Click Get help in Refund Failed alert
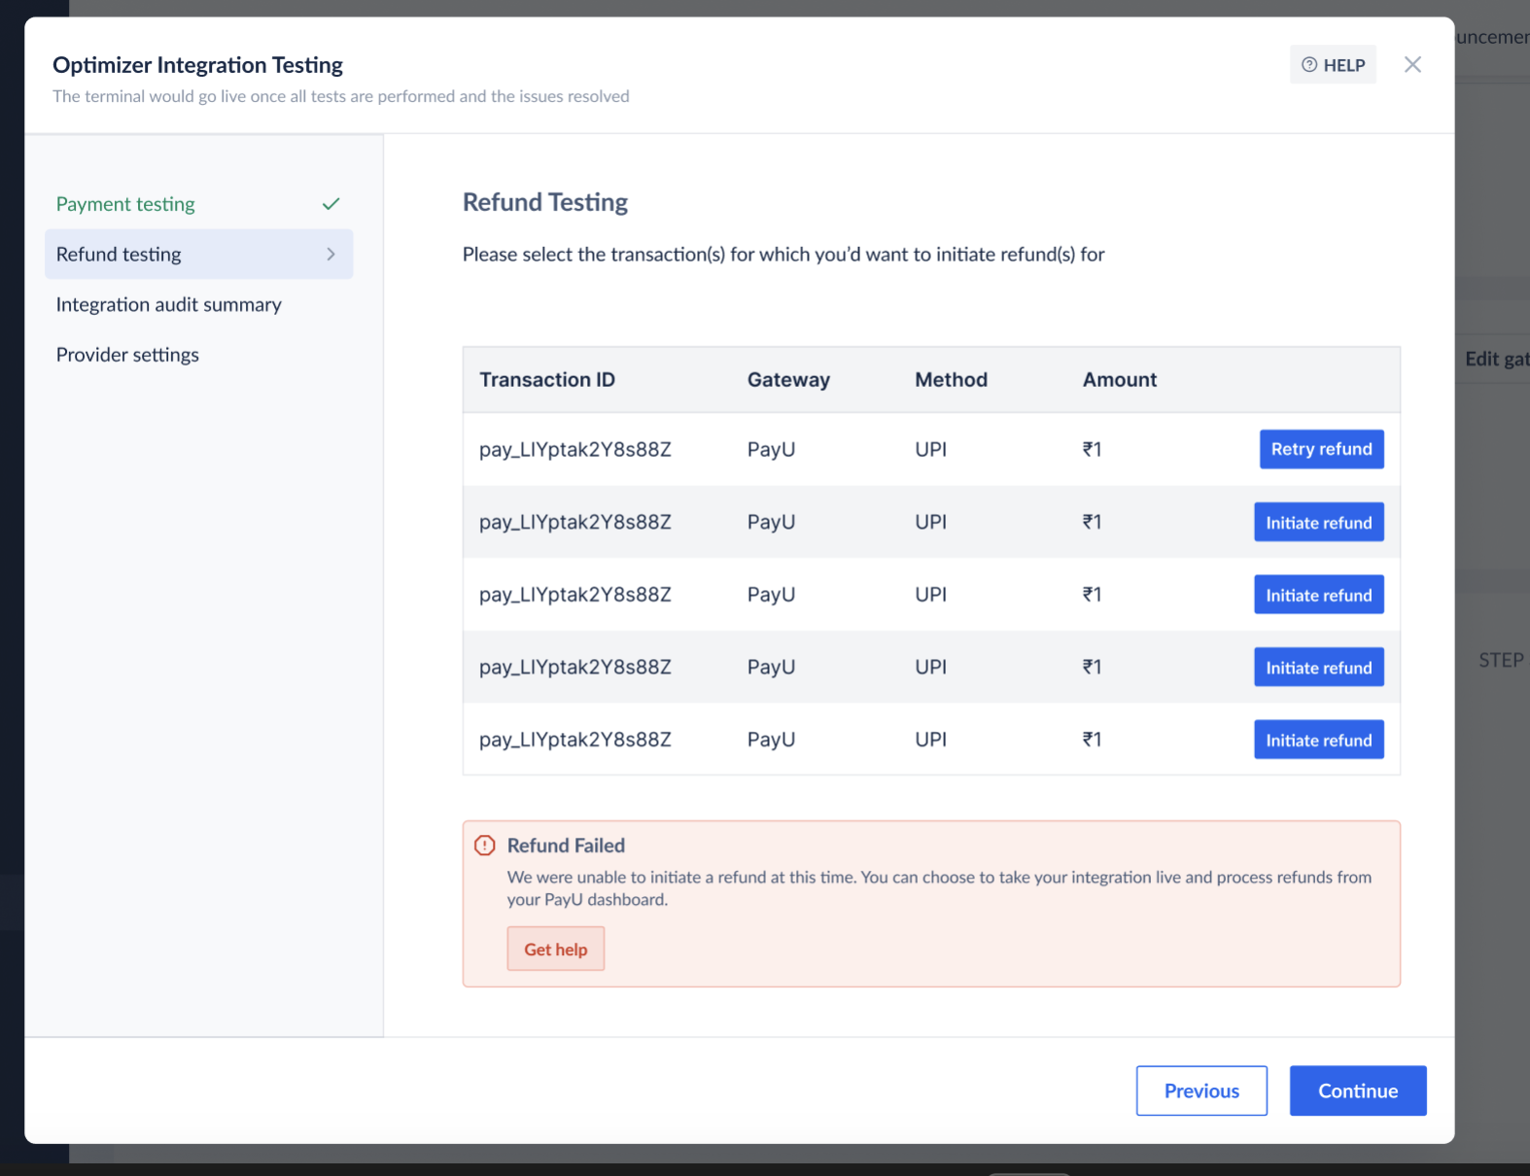1530x1176 pixels. point(555,950)
